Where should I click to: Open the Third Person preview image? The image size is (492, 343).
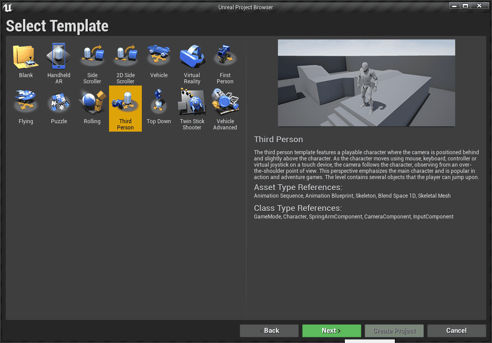pyautogui.click(x=366, y=83)
